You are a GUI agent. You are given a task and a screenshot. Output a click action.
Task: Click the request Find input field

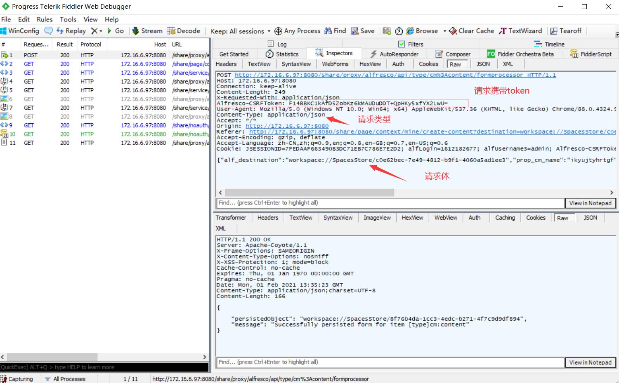tap(390, 203)
